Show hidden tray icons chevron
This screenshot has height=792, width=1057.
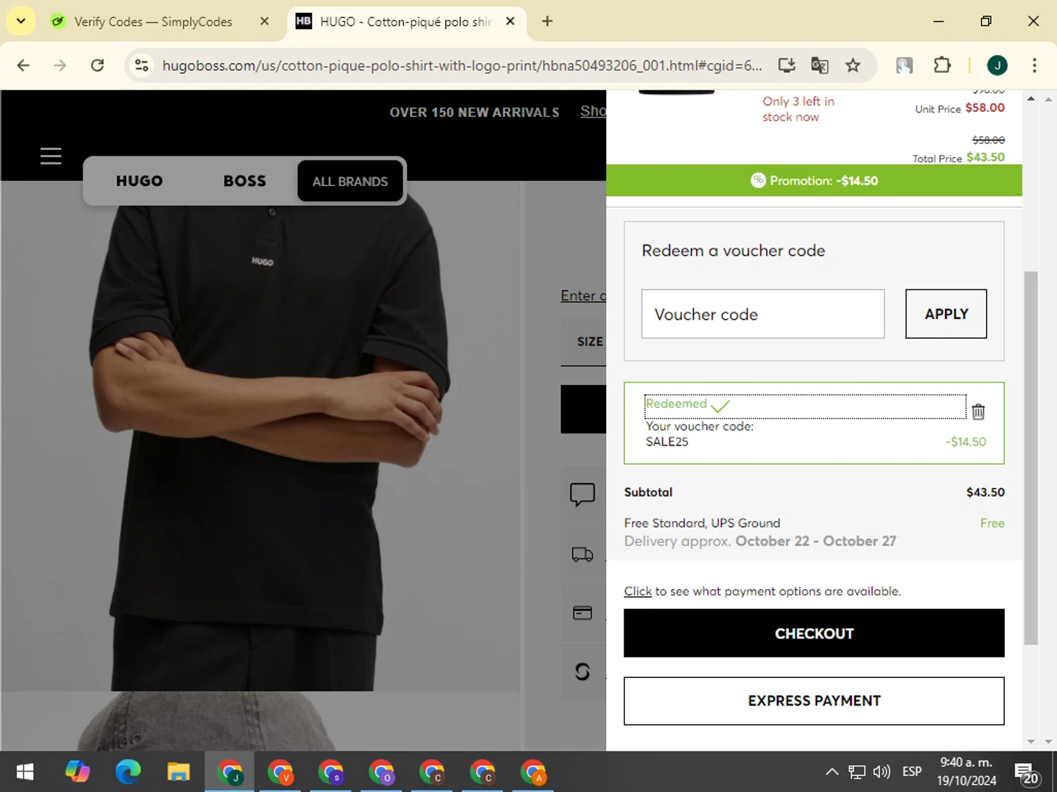pyautogui.click(x=832, y=772)
